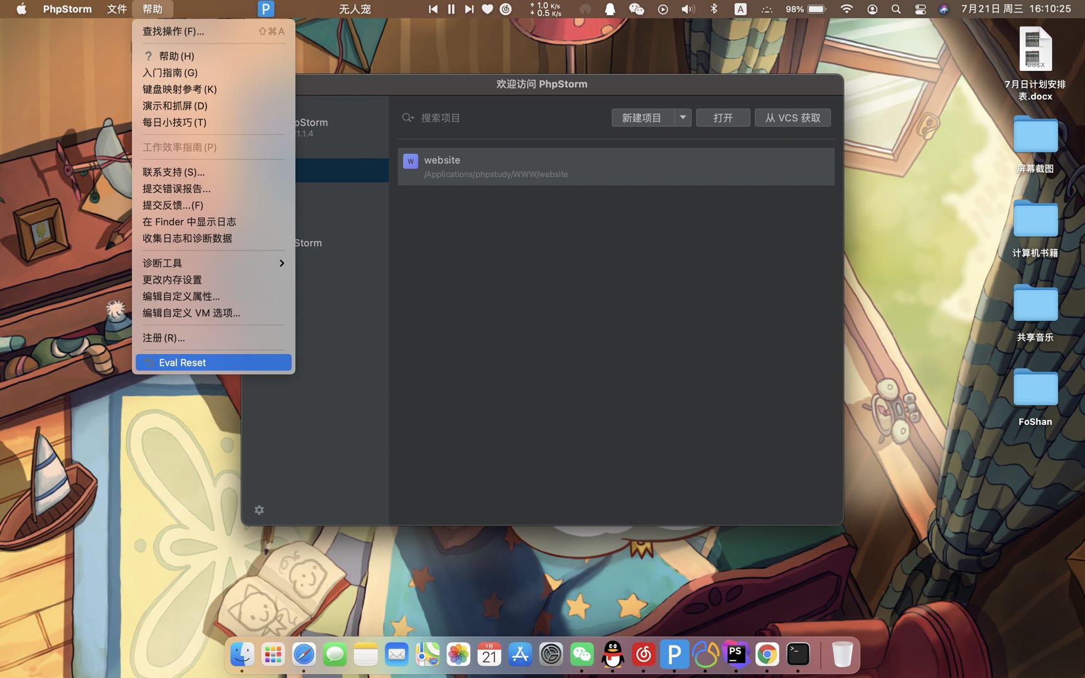Open Messages from the Dock

335,655
